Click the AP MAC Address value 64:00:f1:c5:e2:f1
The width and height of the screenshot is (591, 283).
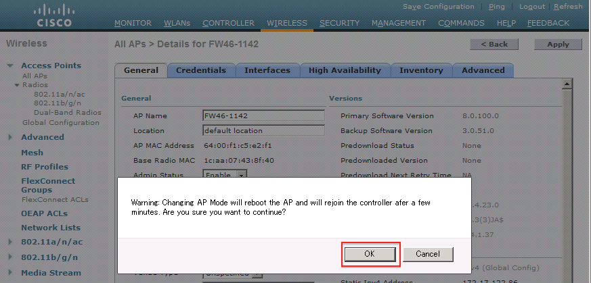click(238, 145)
